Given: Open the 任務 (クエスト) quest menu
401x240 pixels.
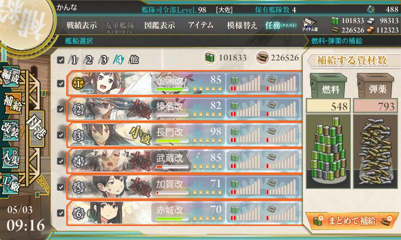Looking at the screenshot, I should click(x=281, y=25).
